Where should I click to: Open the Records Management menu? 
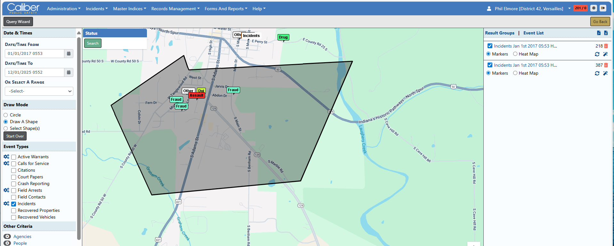[x=175, y=9]
